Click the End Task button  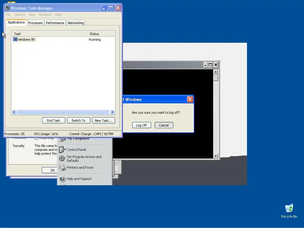coord(53,121)
